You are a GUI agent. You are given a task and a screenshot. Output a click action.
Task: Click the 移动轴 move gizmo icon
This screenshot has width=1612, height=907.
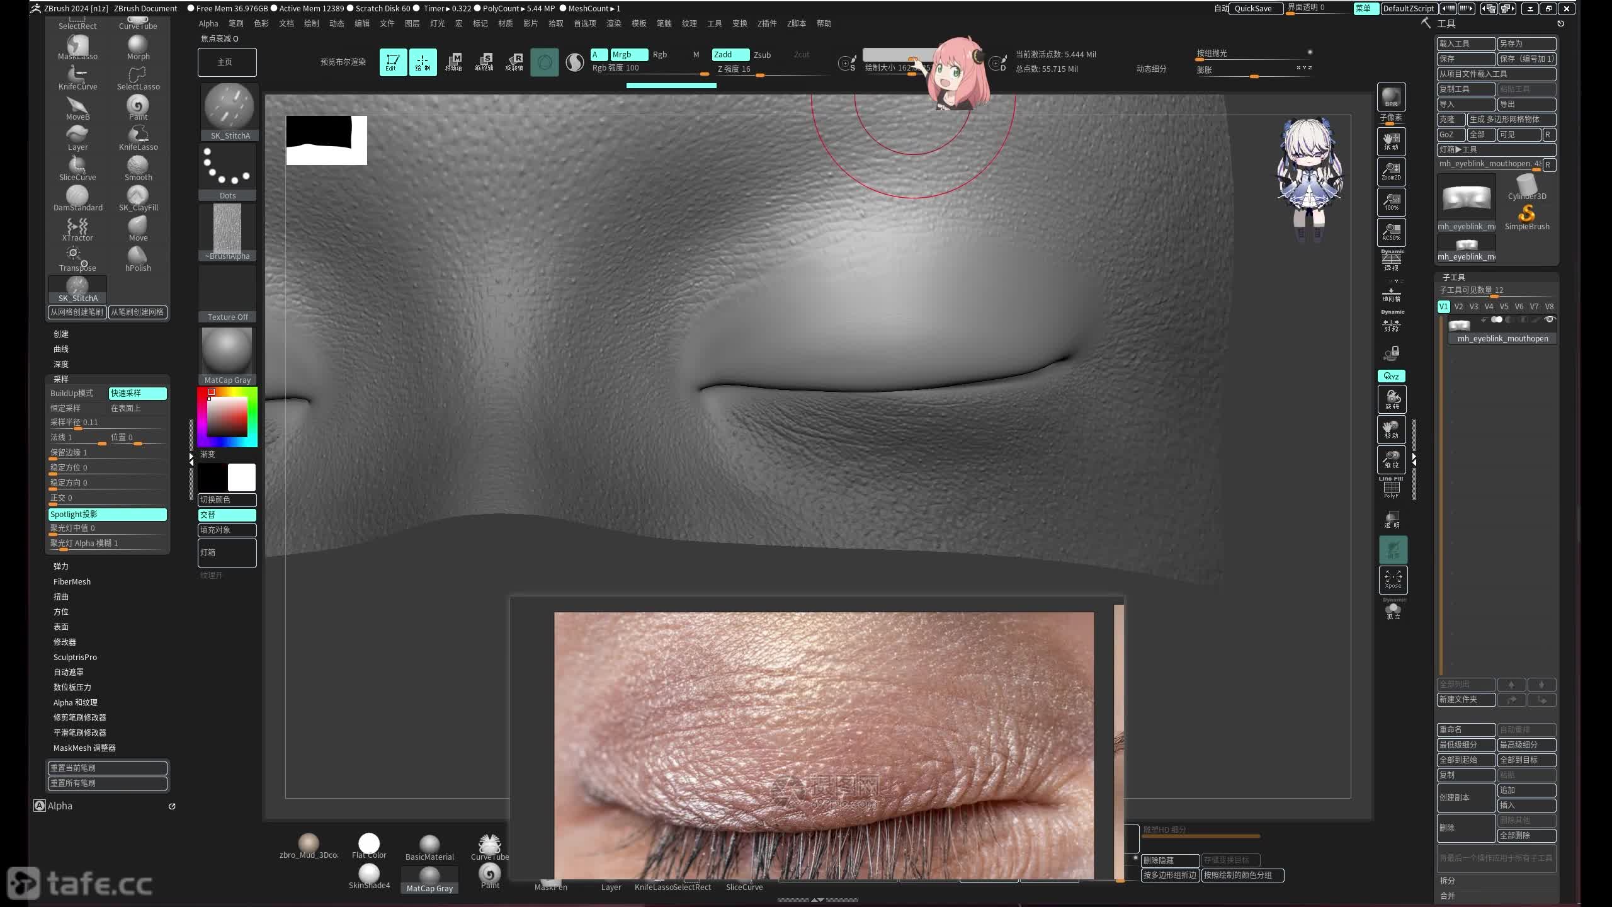click(454, 62)
